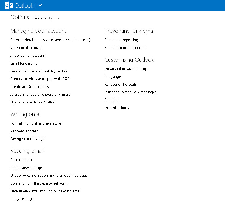Click Import email accounts
This screenshot has width=225, height=211.
pyautogui.click(x=28, y=55)
